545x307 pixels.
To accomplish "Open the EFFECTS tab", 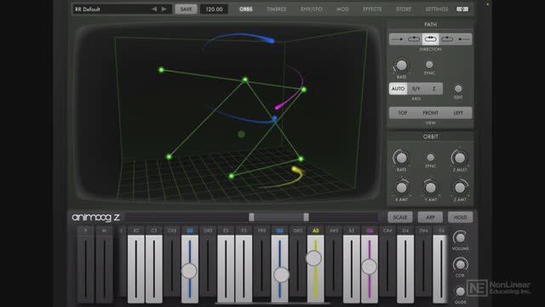I will click(372, 9).
